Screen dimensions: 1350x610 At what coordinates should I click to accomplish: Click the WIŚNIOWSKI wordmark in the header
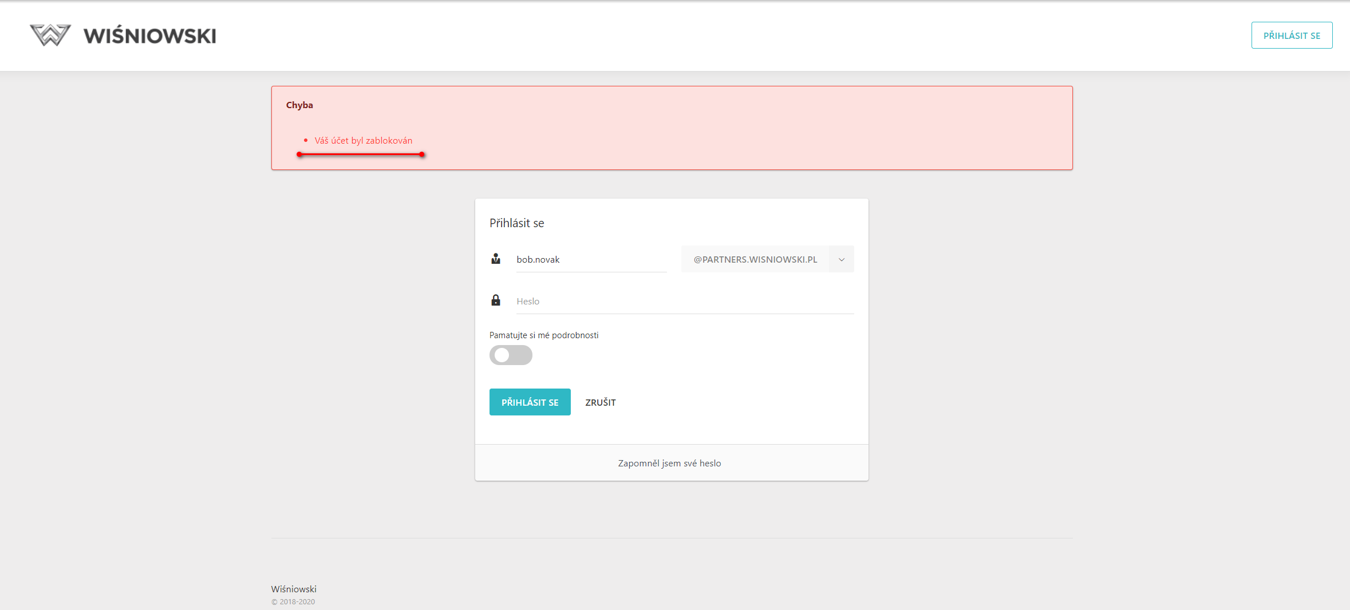[x=149, y=36]
